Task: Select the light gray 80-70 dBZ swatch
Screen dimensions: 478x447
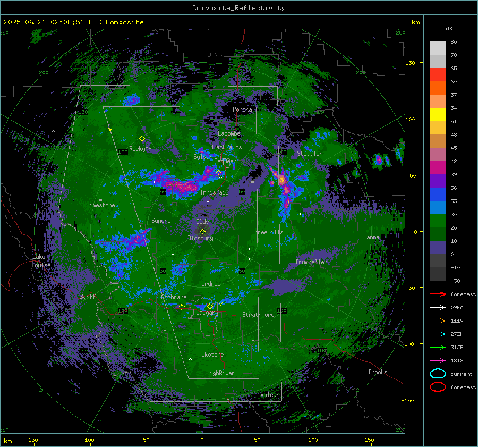Action: pos(438,48)
